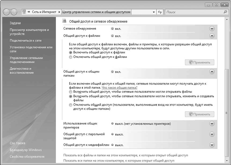Image resolution: width=231 pixels, height=165 pixels.
Task: Click the network icon in address bar
Action: tap(24, 12)
